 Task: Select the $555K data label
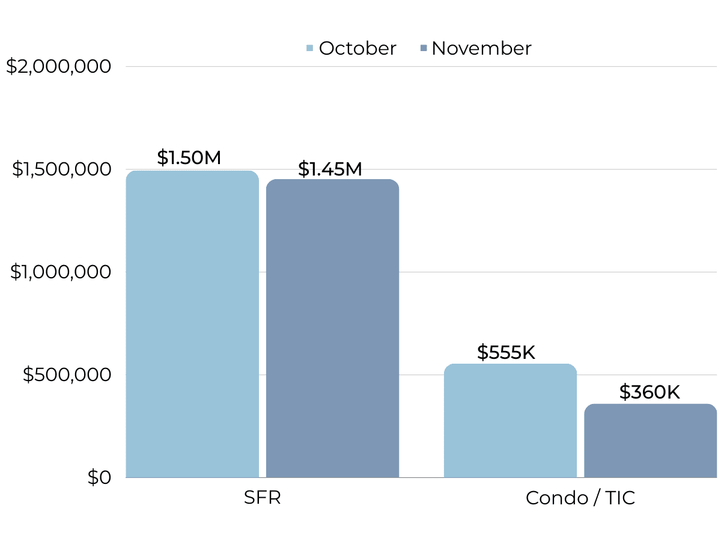506,352
